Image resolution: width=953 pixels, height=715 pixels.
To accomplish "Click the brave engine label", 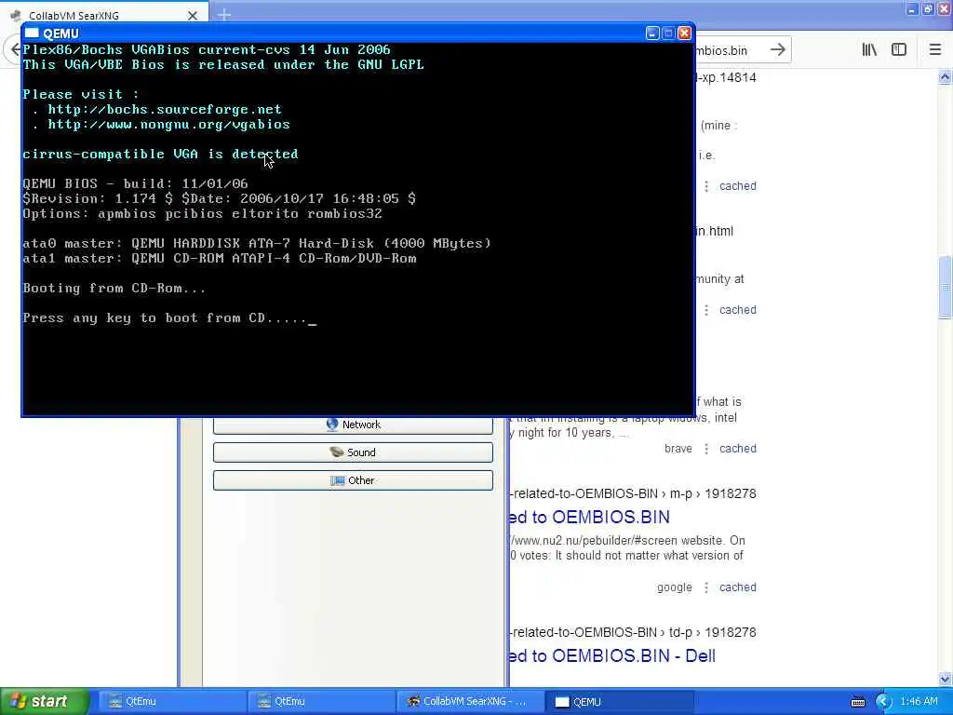I will pos(678,449).
